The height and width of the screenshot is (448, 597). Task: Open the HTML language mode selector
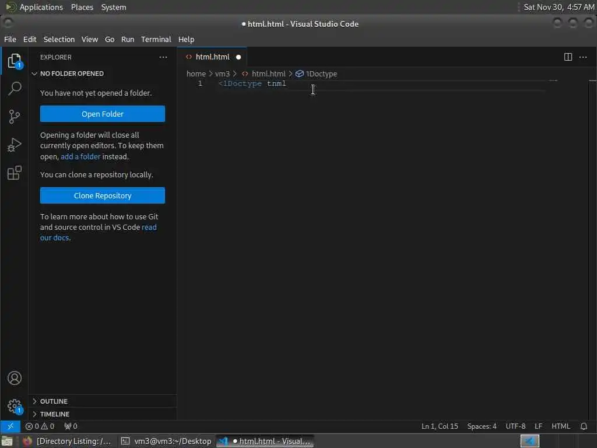pos(560,426)
